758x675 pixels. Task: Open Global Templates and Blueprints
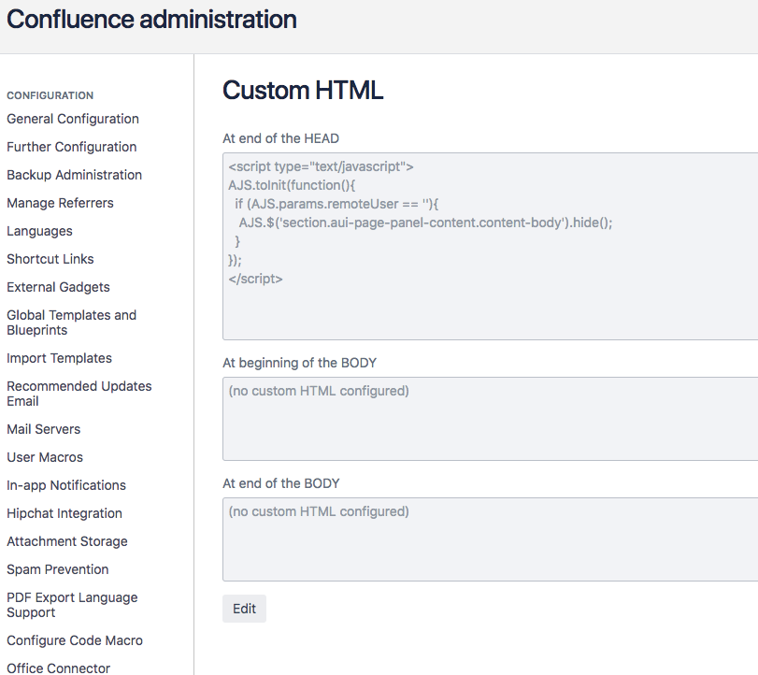pos(71,322)
